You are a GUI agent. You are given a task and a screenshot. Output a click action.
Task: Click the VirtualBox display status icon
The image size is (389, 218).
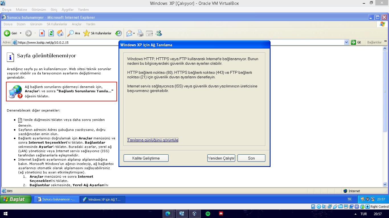346,207
